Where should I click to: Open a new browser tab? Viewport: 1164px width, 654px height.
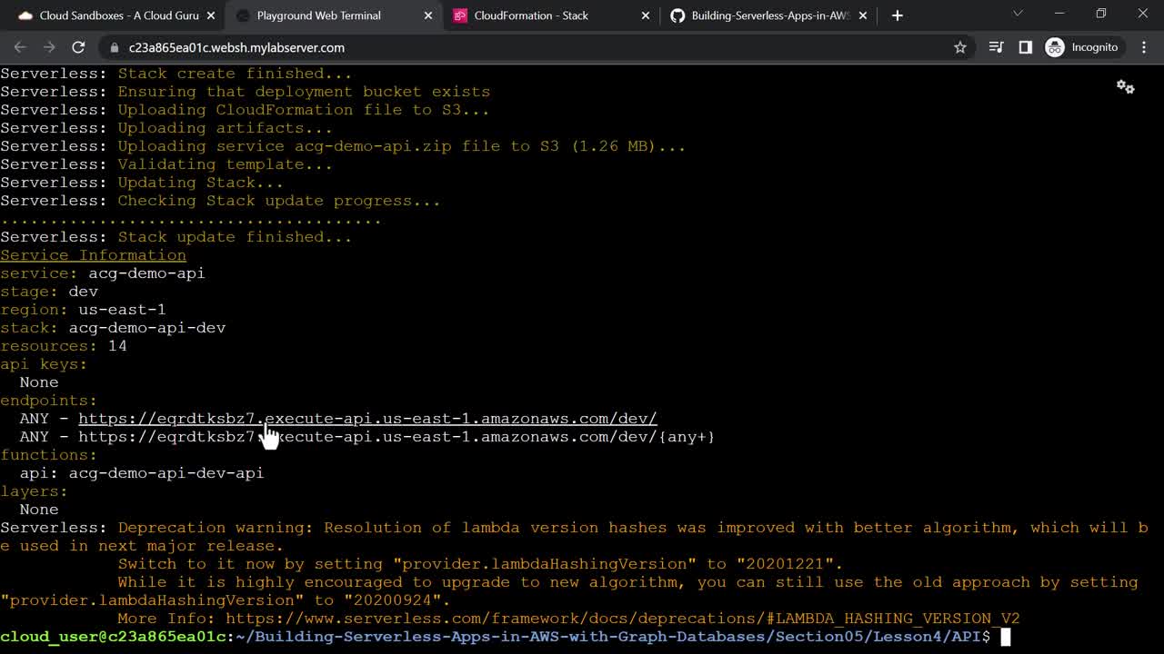pyautogui.click(x=898, y=15)
